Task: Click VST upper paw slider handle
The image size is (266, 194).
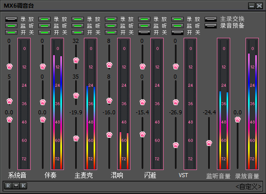Action: click(x=176, y=66)
